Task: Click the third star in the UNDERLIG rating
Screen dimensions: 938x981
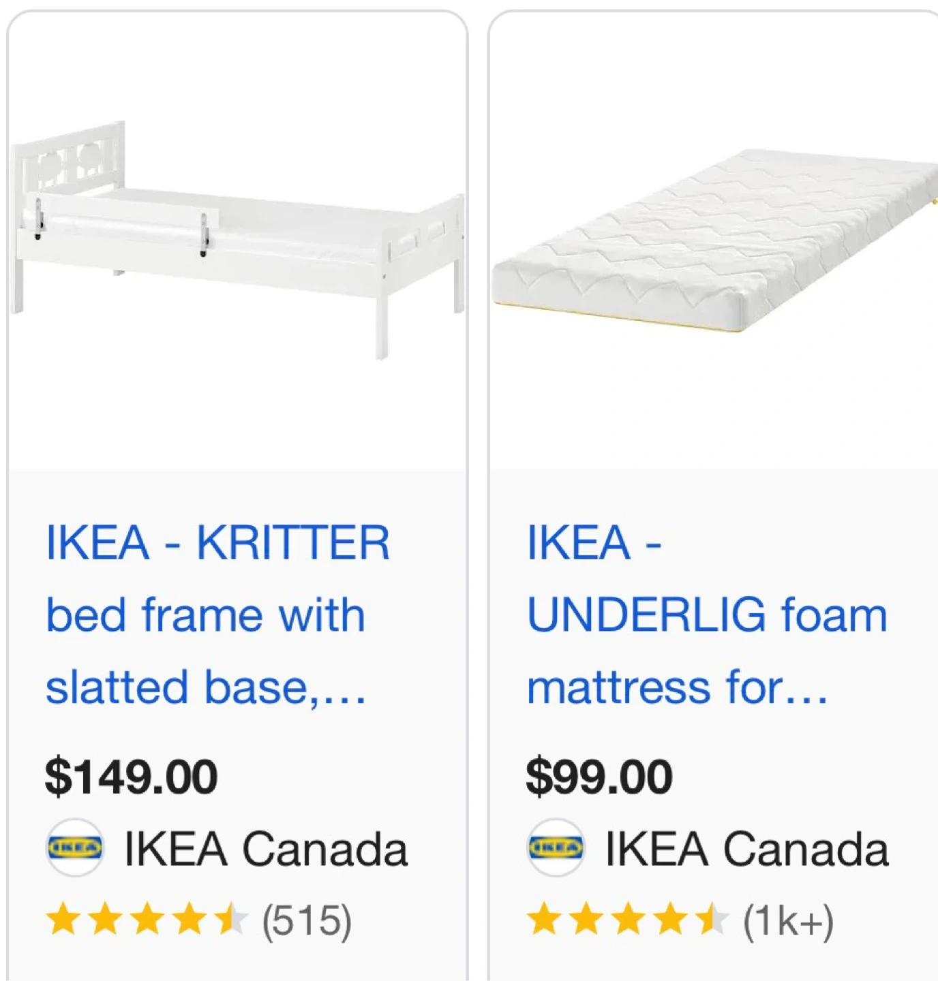Action: (629, 920)
